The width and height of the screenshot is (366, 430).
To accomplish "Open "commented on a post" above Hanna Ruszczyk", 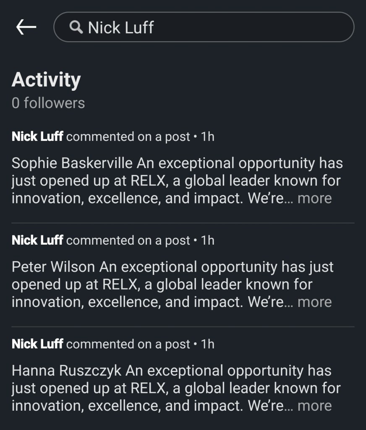I will click(x=128, y=344).
